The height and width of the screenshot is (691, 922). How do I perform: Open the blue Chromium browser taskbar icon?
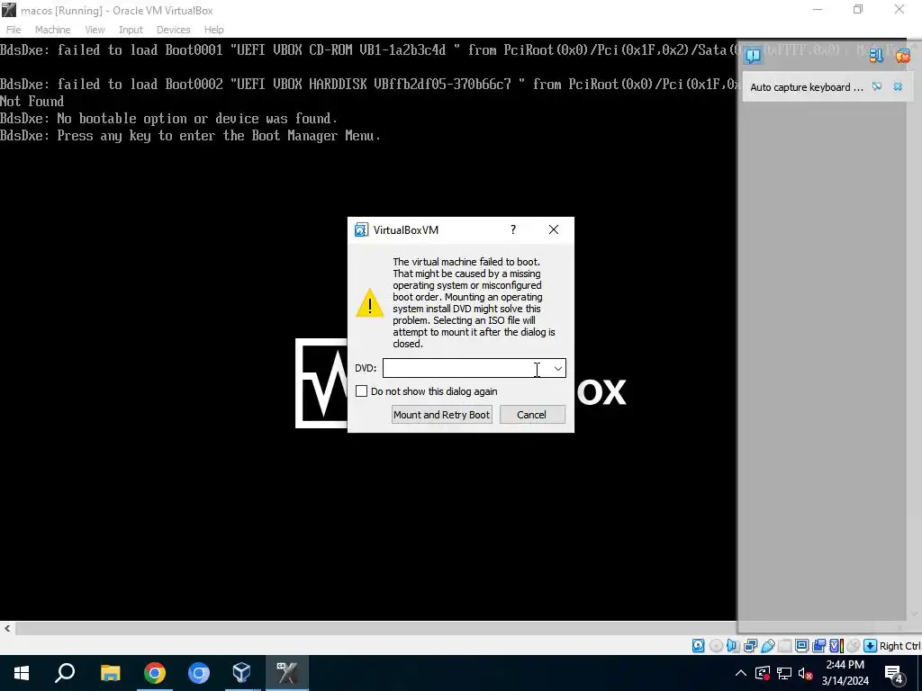(199, 673)
